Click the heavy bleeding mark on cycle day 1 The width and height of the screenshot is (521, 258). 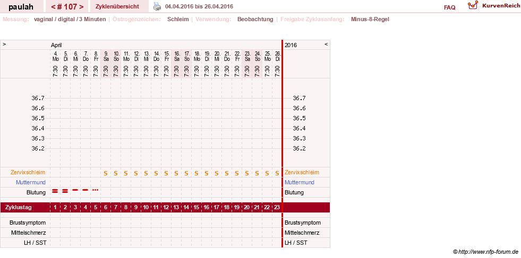click(x=55, y=190)
